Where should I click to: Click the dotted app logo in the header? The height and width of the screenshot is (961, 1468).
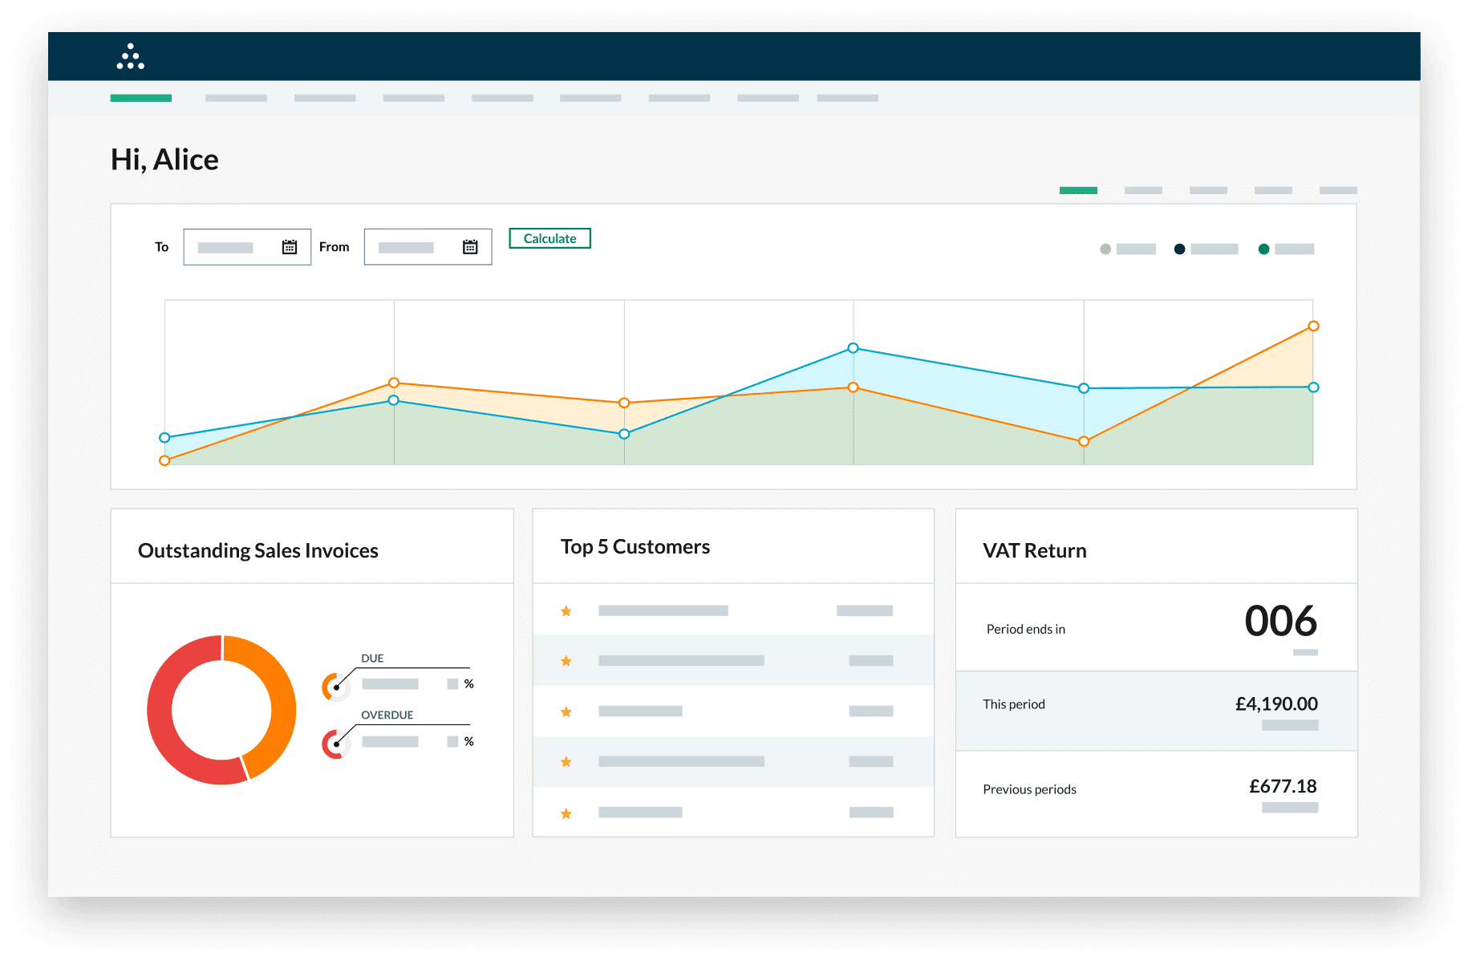coord(131,56)
